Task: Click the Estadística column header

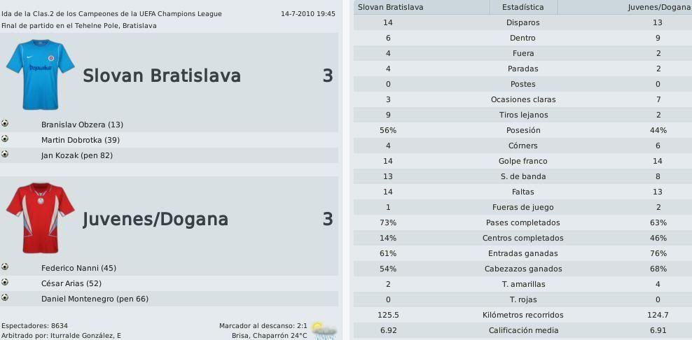Action: click(523, 7)
